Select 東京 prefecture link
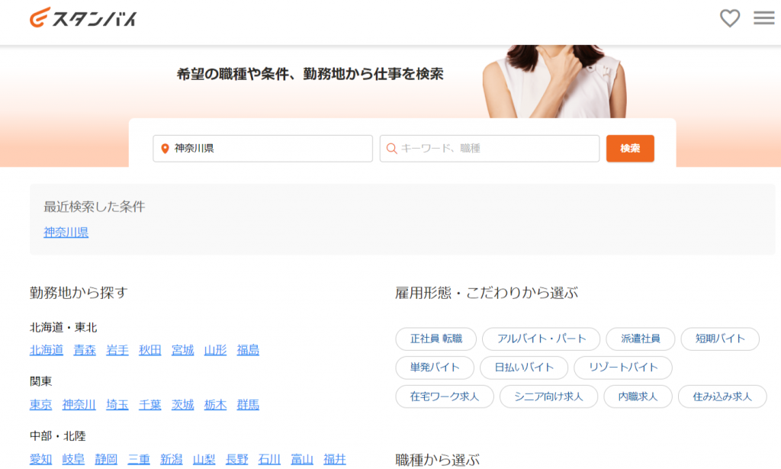This screenshot has width=781, height=469. [x=41, y=405]
